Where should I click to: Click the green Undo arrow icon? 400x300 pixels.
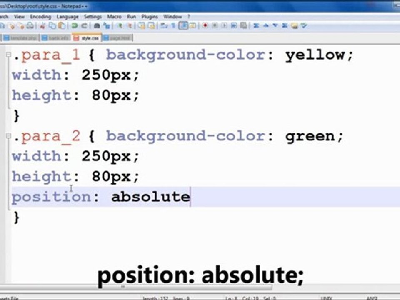[x=74, y=25]
